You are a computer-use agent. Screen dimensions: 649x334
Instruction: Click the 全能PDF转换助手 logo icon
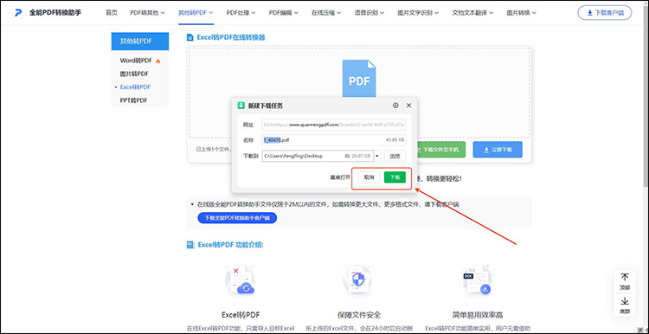pyautogui.click(x=18, y=13)
